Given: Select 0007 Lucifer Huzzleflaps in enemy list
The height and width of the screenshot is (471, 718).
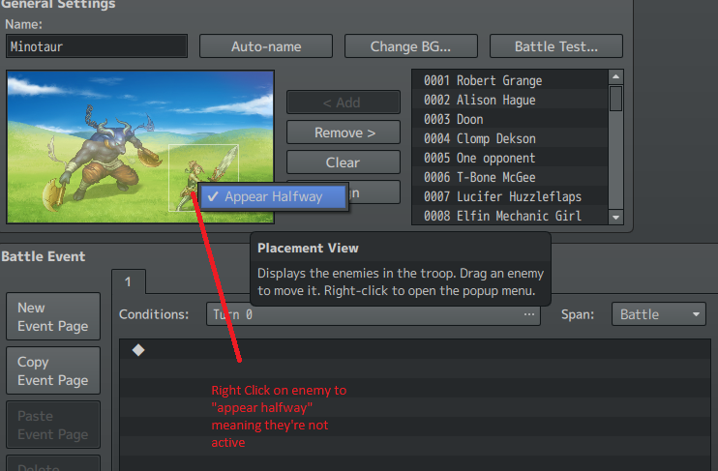Looking at the screenshot, I should [510, 196].
